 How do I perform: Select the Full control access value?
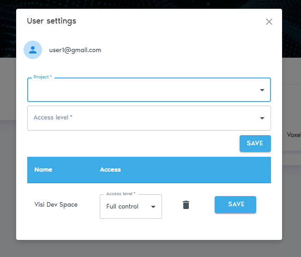[x=122, y=207]
